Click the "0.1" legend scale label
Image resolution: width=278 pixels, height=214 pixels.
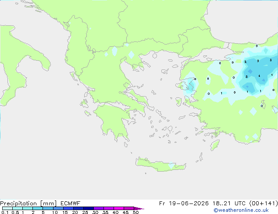pyautogui.click(x=5, y=212)
